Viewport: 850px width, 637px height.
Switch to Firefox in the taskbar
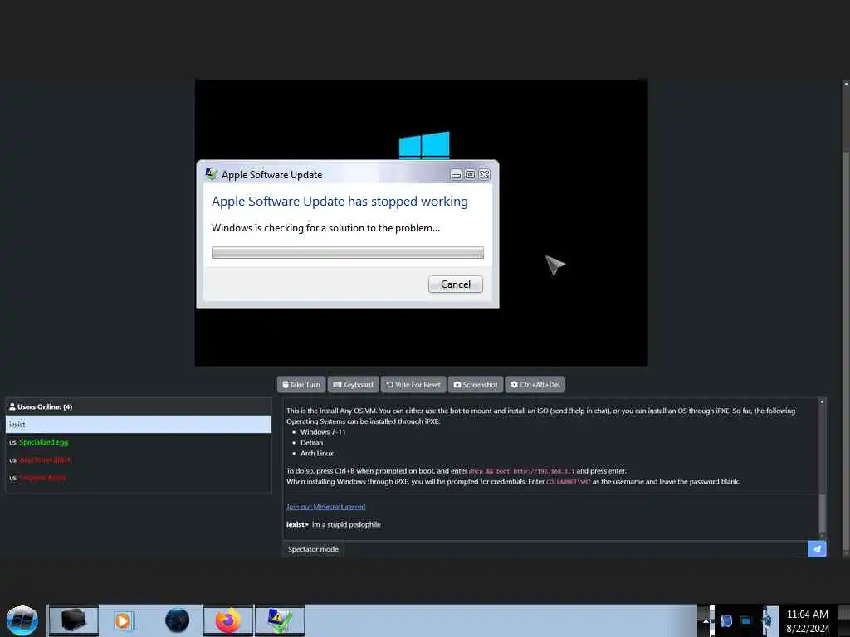coord(228,620)
